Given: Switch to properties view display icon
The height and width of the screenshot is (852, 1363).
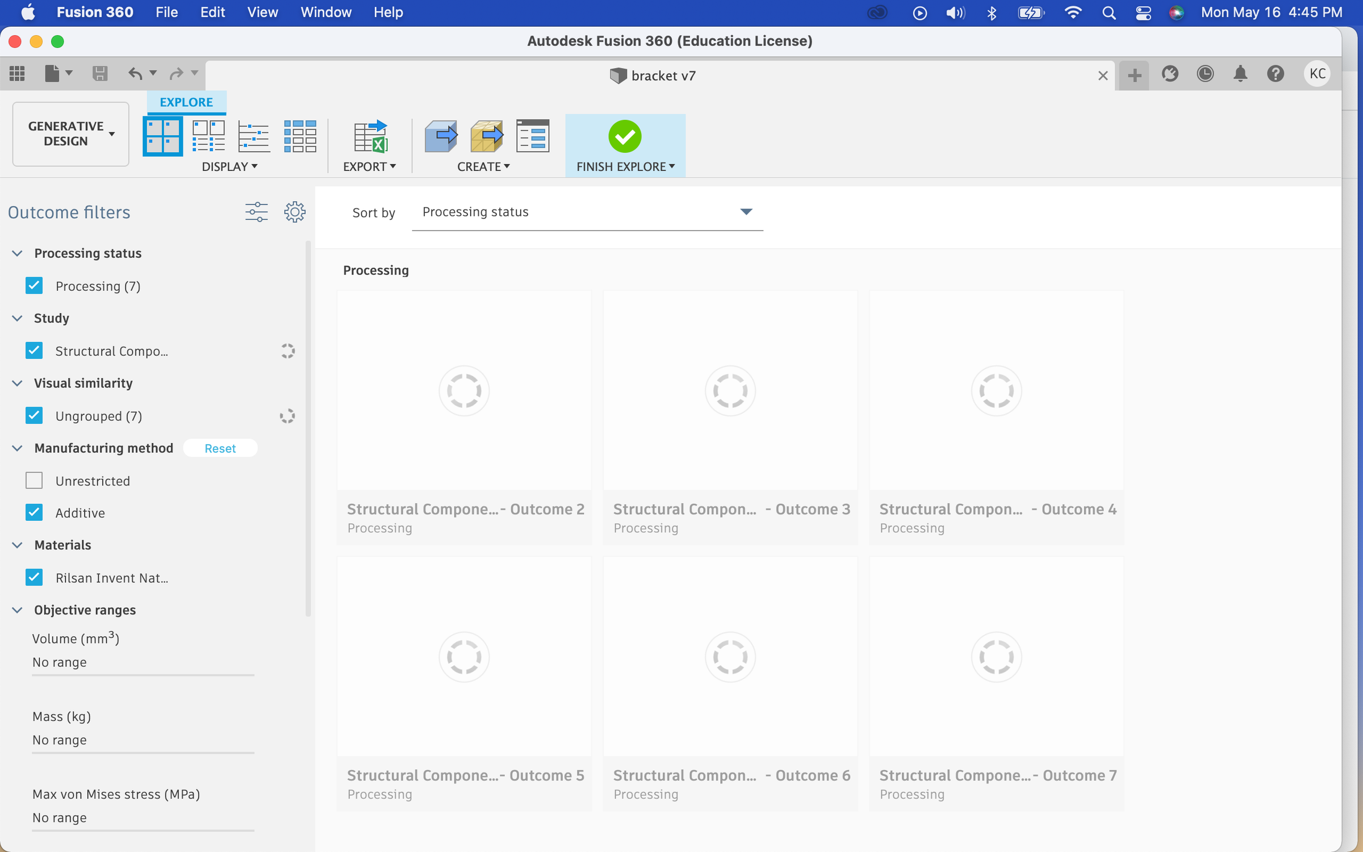Looking at the screenshot, I should [208, 136].
